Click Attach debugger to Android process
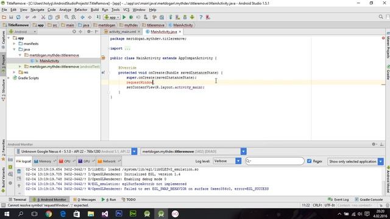The image size is (390, 219). pos(146,17)
